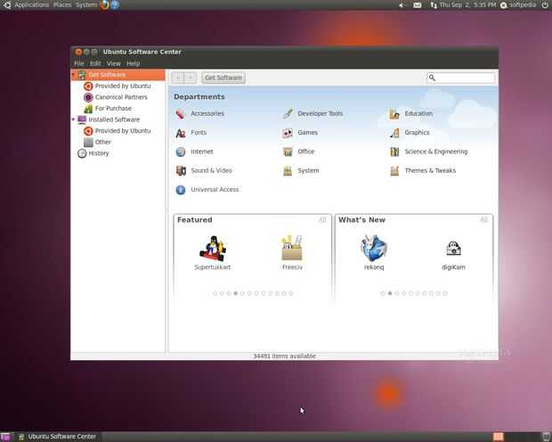This screenshot has width=552, height=442.
Task: Open the Developer Tools department icon
Action: tap(288, 114)
